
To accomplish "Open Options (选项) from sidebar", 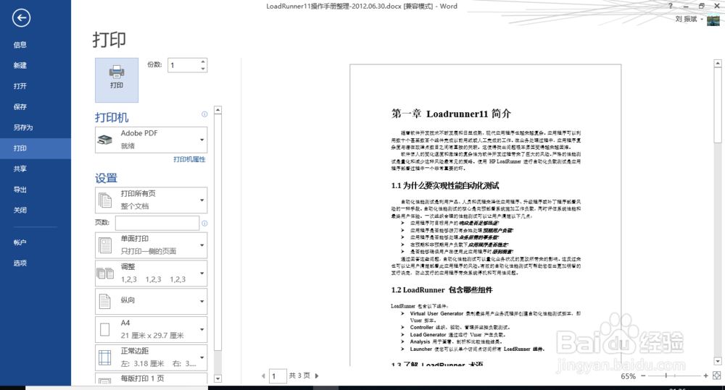I will [x=20, y=263].
